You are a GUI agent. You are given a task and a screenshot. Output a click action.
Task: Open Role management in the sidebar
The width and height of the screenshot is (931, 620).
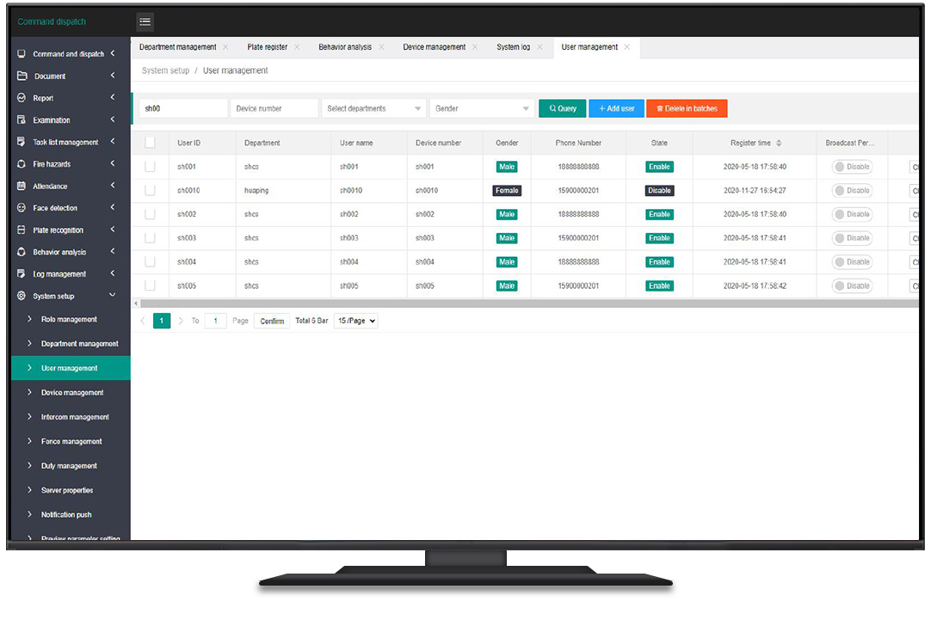pos(69,319)
